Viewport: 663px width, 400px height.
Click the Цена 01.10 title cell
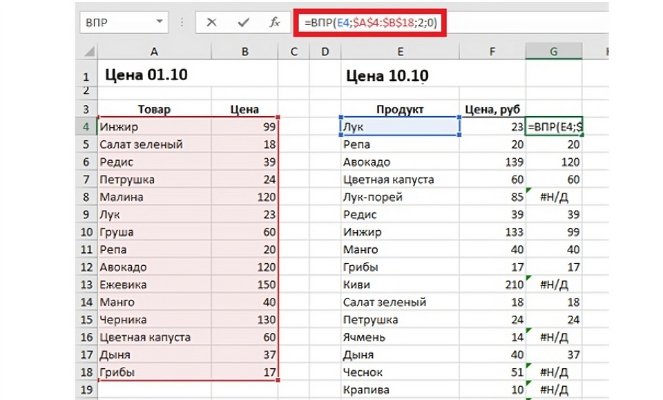coord(153,75)
